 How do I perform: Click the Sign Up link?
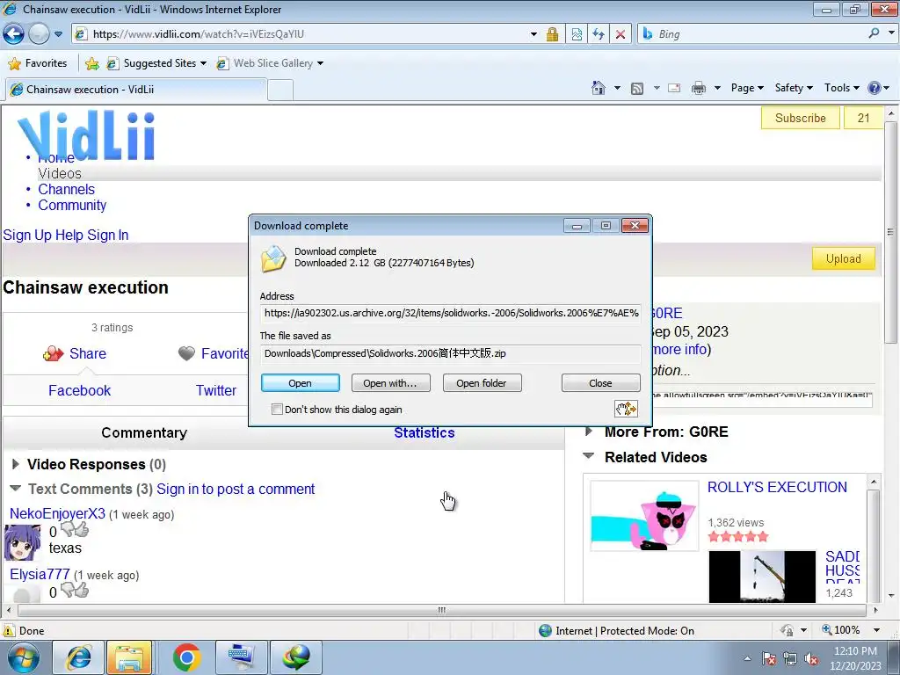pyautogui.click(x=27, y=236)
